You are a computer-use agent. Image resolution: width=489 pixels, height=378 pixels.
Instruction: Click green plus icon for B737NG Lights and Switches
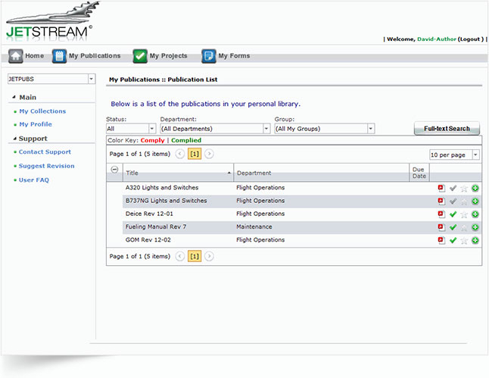click(475, 201)
